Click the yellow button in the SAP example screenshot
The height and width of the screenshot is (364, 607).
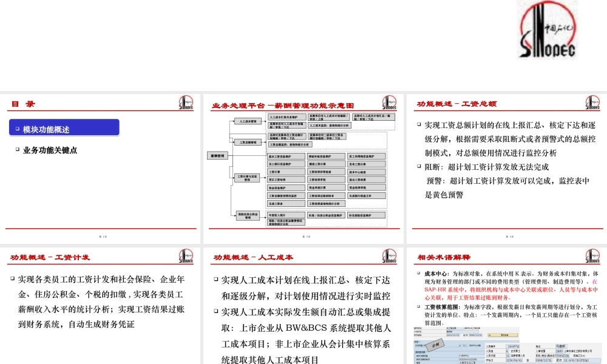coord(502,335)
